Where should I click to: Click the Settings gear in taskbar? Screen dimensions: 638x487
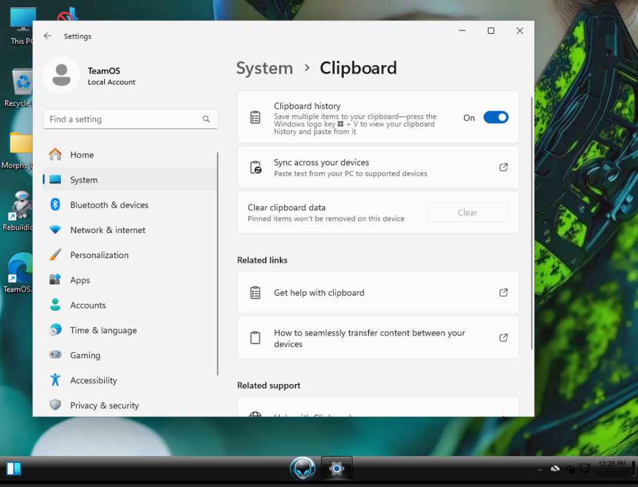coord(337,469)
